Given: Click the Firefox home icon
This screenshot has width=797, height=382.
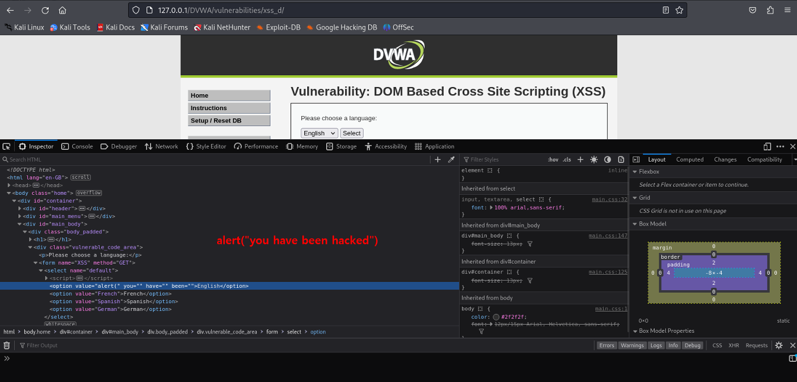Looking at the screenshot, I should point(62,10).
